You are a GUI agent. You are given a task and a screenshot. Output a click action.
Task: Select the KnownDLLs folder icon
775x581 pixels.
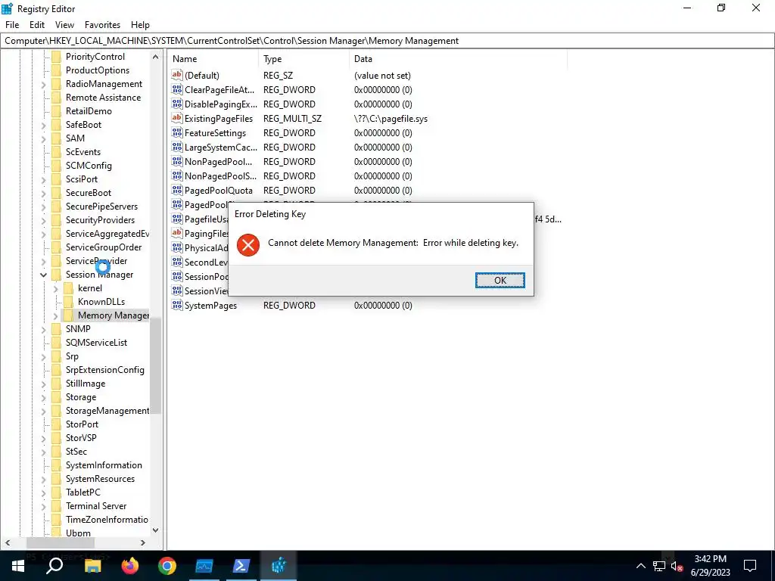(68, 301)
